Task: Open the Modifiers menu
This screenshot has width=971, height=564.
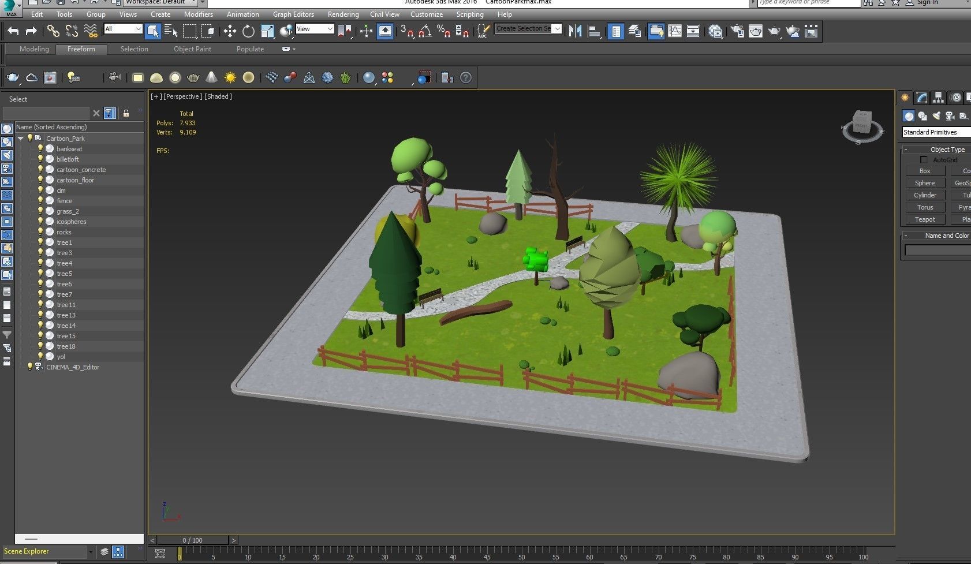Action: pyautogui.click(x=199, y=14)
